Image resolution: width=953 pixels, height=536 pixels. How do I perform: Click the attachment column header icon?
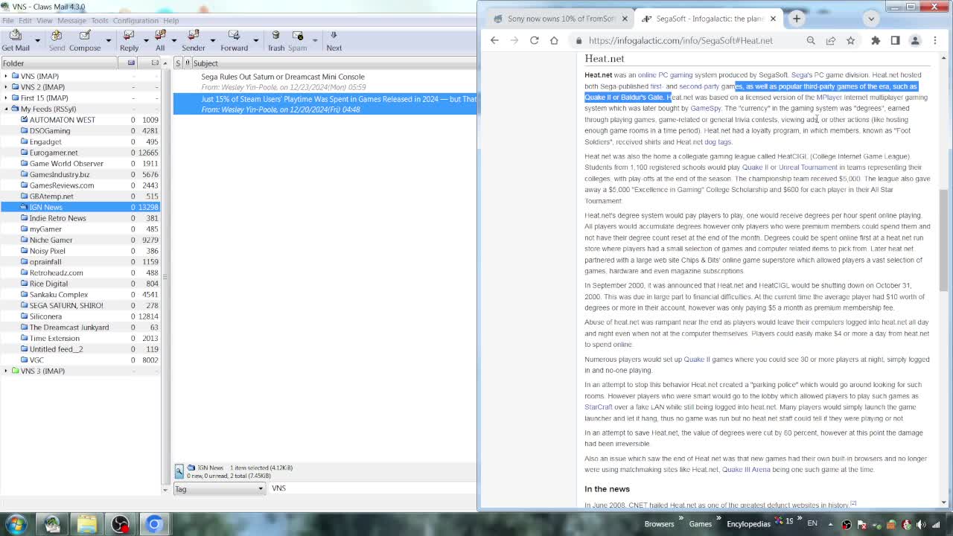click(x=187, y=63)
